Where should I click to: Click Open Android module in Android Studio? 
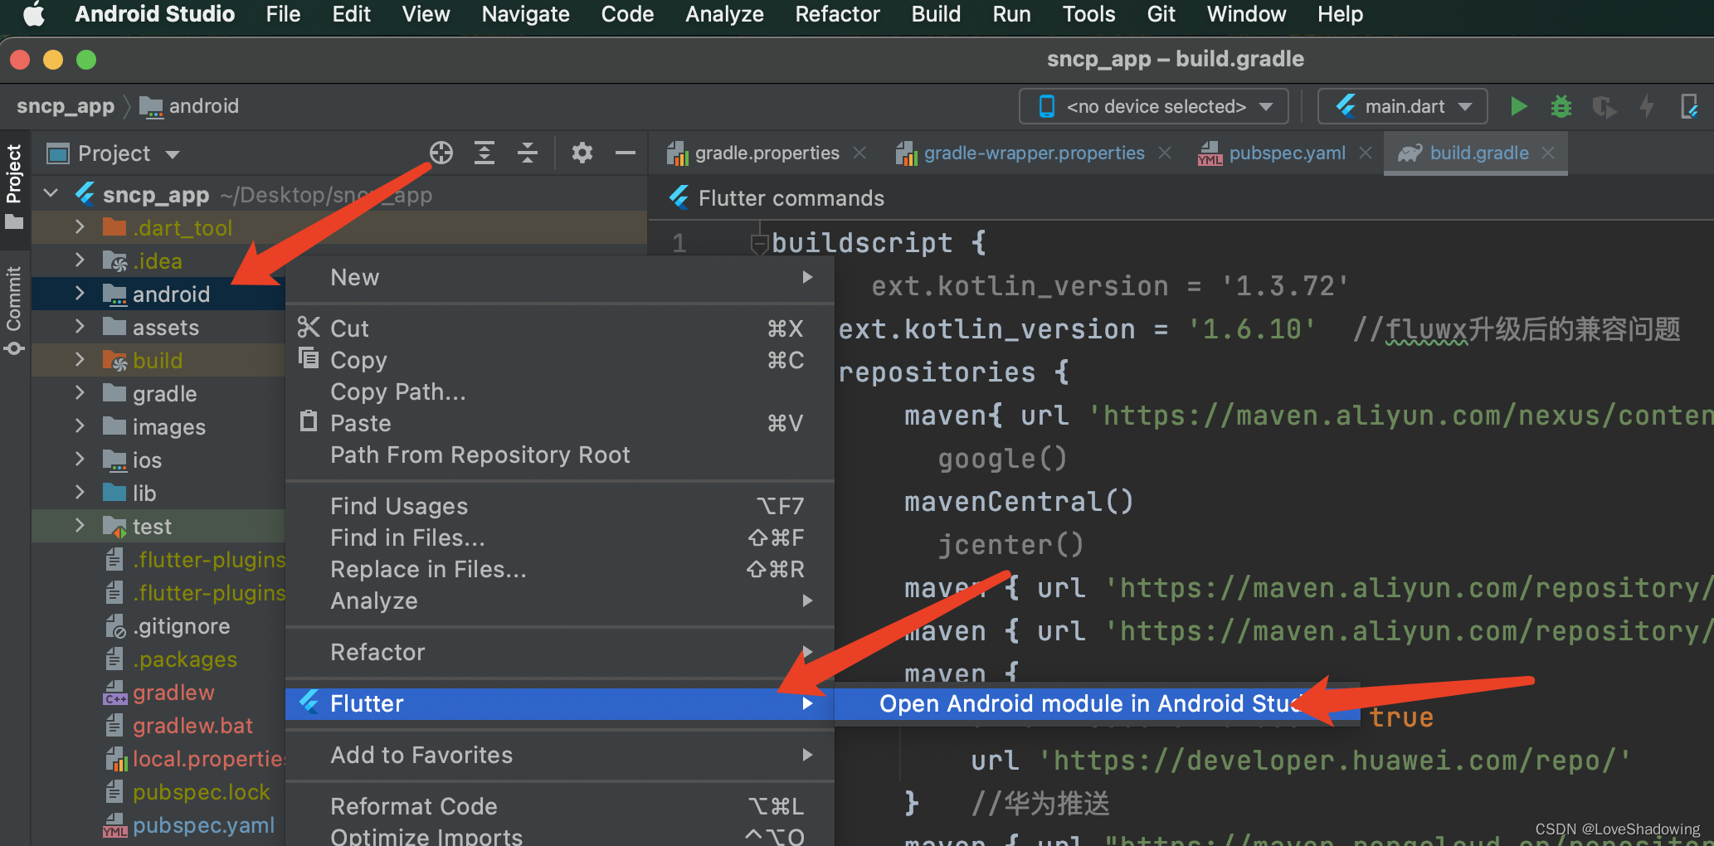[x=1097, y=703]
